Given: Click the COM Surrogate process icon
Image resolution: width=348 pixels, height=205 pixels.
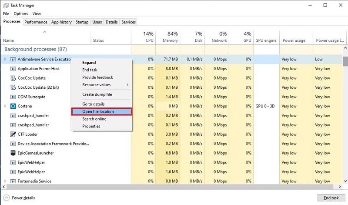Looking at the screenshot, I should tap(13, 97).
